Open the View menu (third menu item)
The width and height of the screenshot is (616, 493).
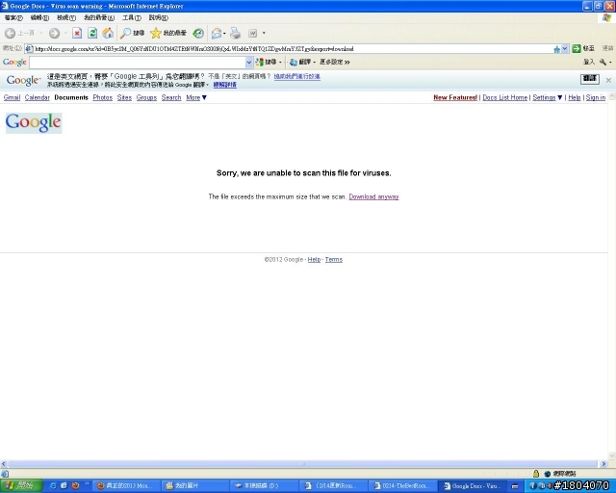coord(66,17)
